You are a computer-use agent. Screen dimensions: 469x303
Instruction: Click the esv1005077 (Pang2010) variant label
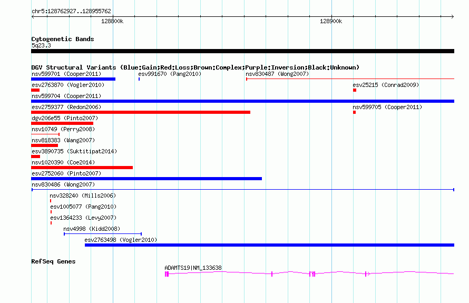pyautogui.click(x=83, y=207)
